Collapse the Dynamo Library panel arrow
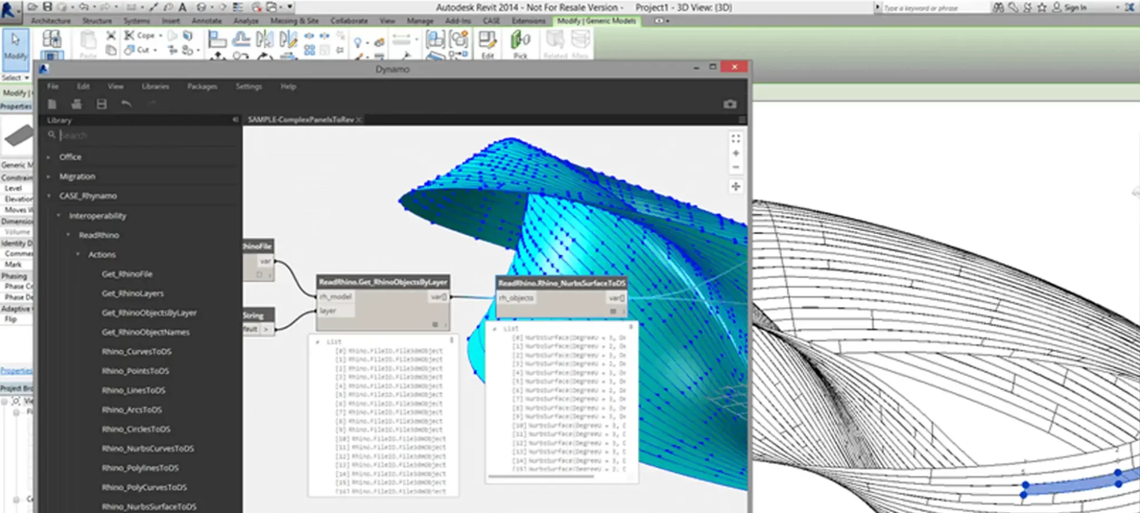The height and width of the screenshot is (513, 1140). [x=235, y=120]
